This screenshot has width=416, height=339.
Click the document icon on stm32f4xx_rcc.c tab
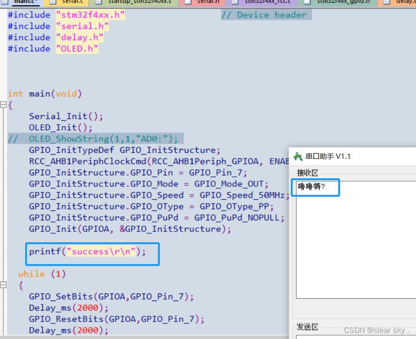pos(232,2)
